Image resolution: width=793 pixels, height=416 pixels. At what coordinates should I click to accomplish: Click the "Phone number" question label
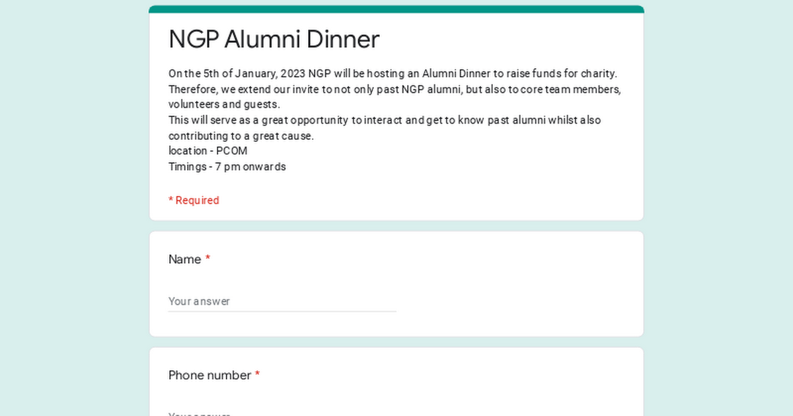click(x=209, y=375)
